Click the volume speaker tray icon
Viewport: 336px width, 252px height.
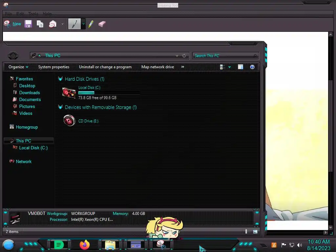click(300, 245)
